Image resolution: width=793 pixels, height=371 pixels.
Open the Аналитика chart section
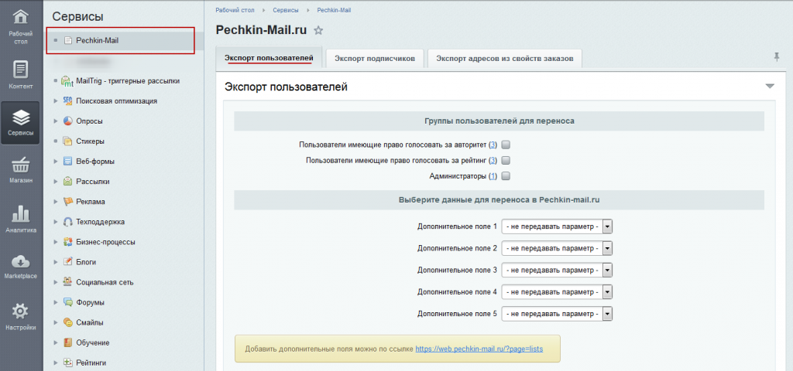(21, 219)
